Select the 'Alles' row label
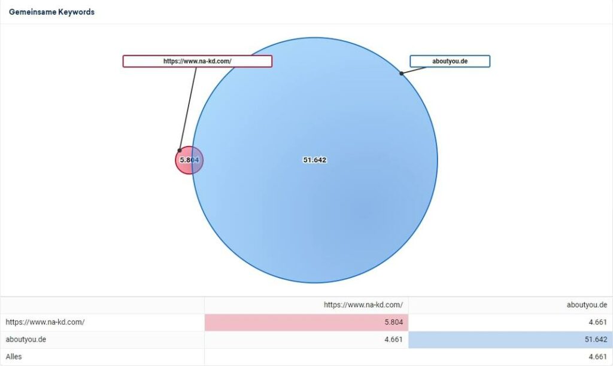This screenshot has width=613, height=366. [x=14, y=357]
